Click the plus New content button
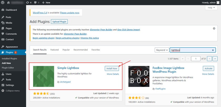The image size is (221, 107). point(46,2)
